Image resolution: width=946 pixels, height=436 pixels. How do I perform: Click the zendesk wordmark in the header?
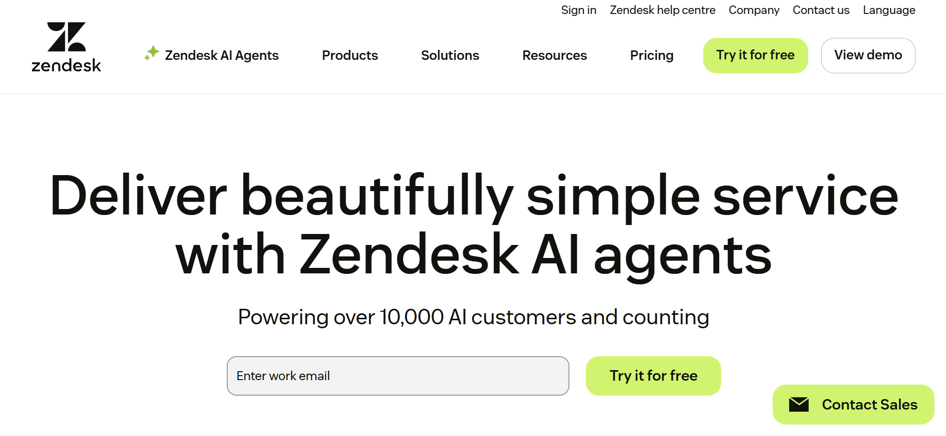click(x=66, y=65)
